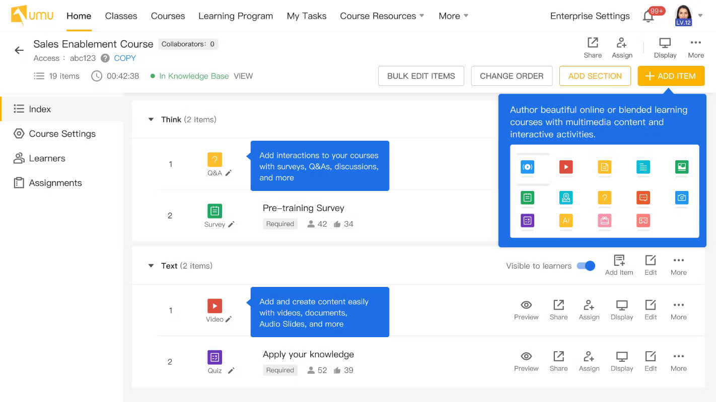Select the pink raffle gift icon in the add-item popup

tap(605, 221)
